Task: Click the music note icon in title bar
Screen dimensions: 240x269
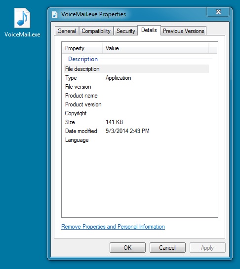Action: coord(55,14)
